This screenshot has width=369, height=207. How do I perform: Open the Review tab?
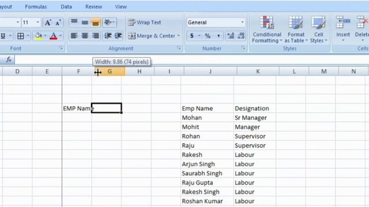tap(93, 7)
